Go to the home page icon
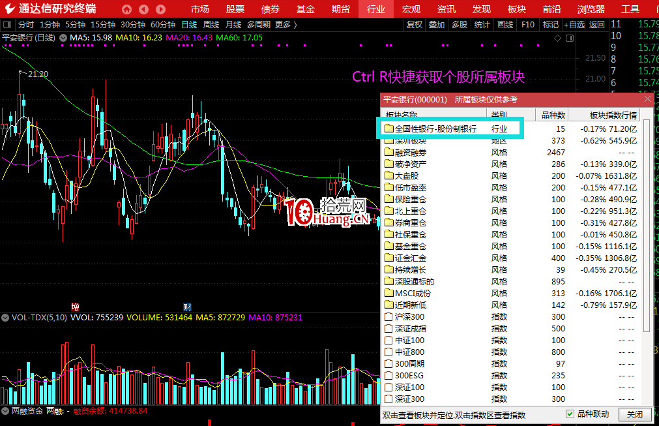Image resolution: width=659 pixels, height=426 pixels. [126, 9]
